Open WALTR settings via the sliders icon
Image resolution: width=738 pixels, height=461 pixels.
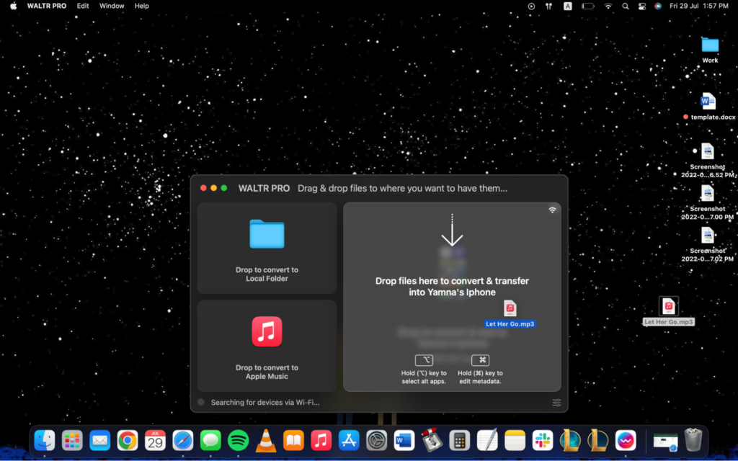pyautogui.click(x=556, y=402)
